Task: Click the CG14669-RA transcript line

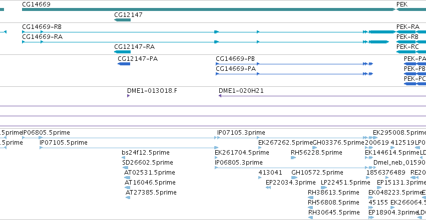Action: pos(205,42)
